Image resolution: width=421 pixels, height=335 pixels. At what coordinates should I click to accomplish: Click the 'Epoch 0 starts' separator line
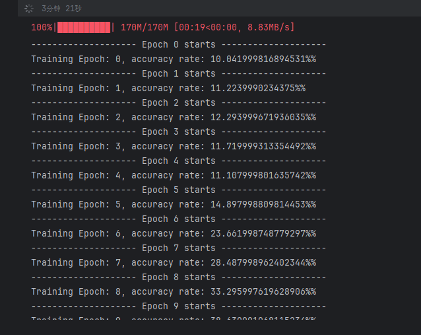coord(178,44)
